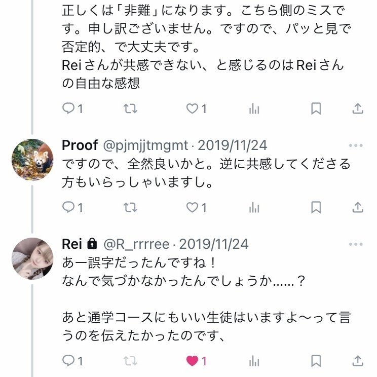
Task: Open more options on Proof's tweet
Action: (x=356, y=145)
